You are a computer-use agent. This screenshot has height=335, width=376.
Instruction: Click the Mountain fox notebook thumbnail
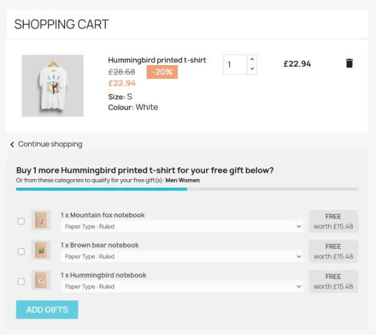(41, 220)
